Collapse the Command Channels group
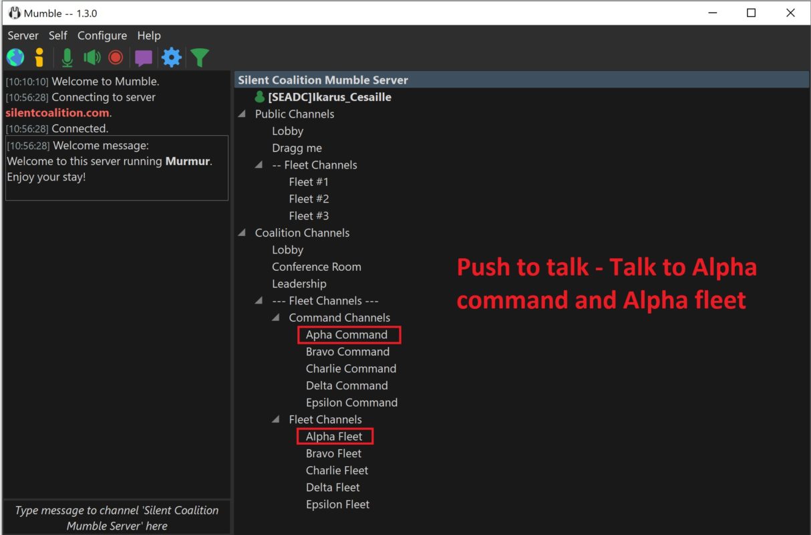Screen dimensions: 811x535 tap(276, 318)
